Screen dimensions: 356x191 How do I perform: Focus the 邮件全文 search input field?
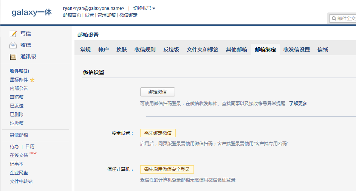pos(346,19)
